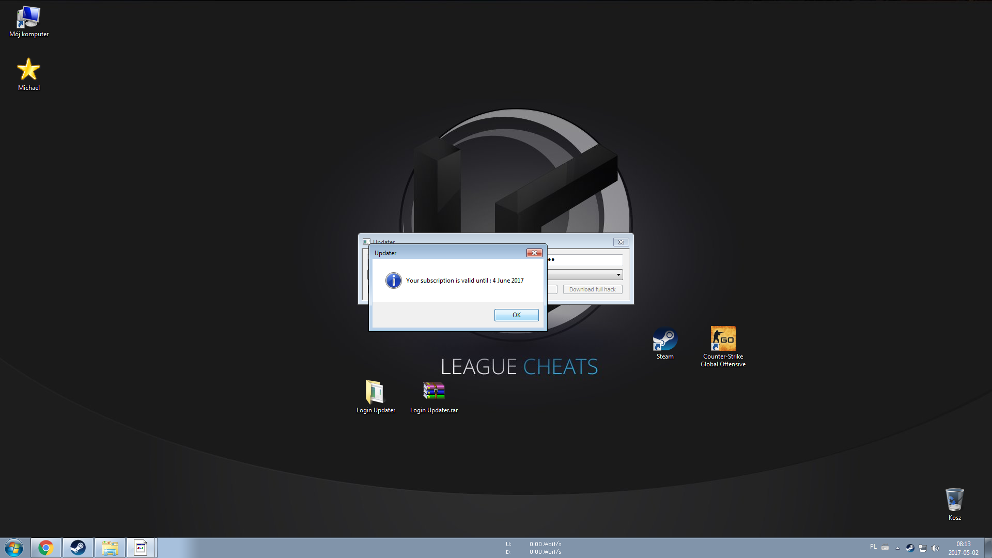Screen dimensions: 992x558
Task: Click the upload speed 0.00 Mbit/s readout
Action: 545,544
